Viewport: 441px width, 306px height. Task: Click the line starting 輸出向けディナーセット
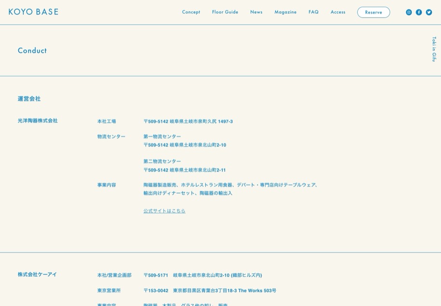188,193
